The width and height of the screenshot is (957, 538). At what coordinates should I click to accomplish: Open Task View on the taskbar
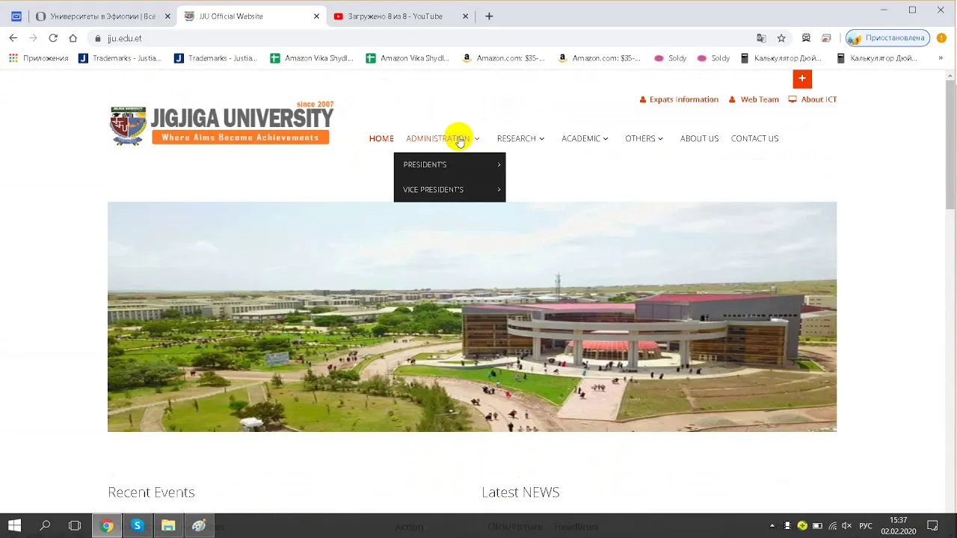tap(75, 526)
